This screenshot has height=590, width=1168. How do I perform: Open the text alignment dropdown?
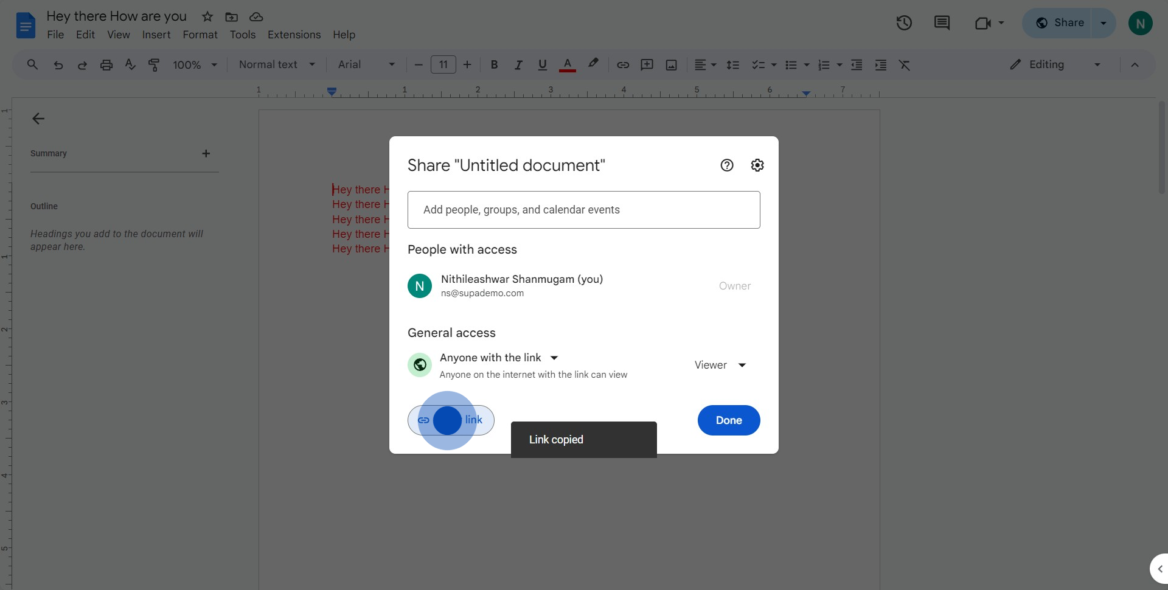[x=705, y=64]
